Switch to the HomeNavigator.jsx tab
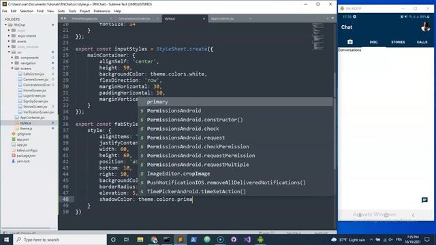 pos(84,18)
